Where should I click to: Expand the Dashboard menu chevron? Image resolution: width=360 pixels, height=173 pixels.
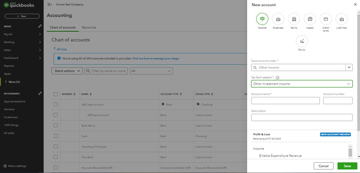point(40,58)
